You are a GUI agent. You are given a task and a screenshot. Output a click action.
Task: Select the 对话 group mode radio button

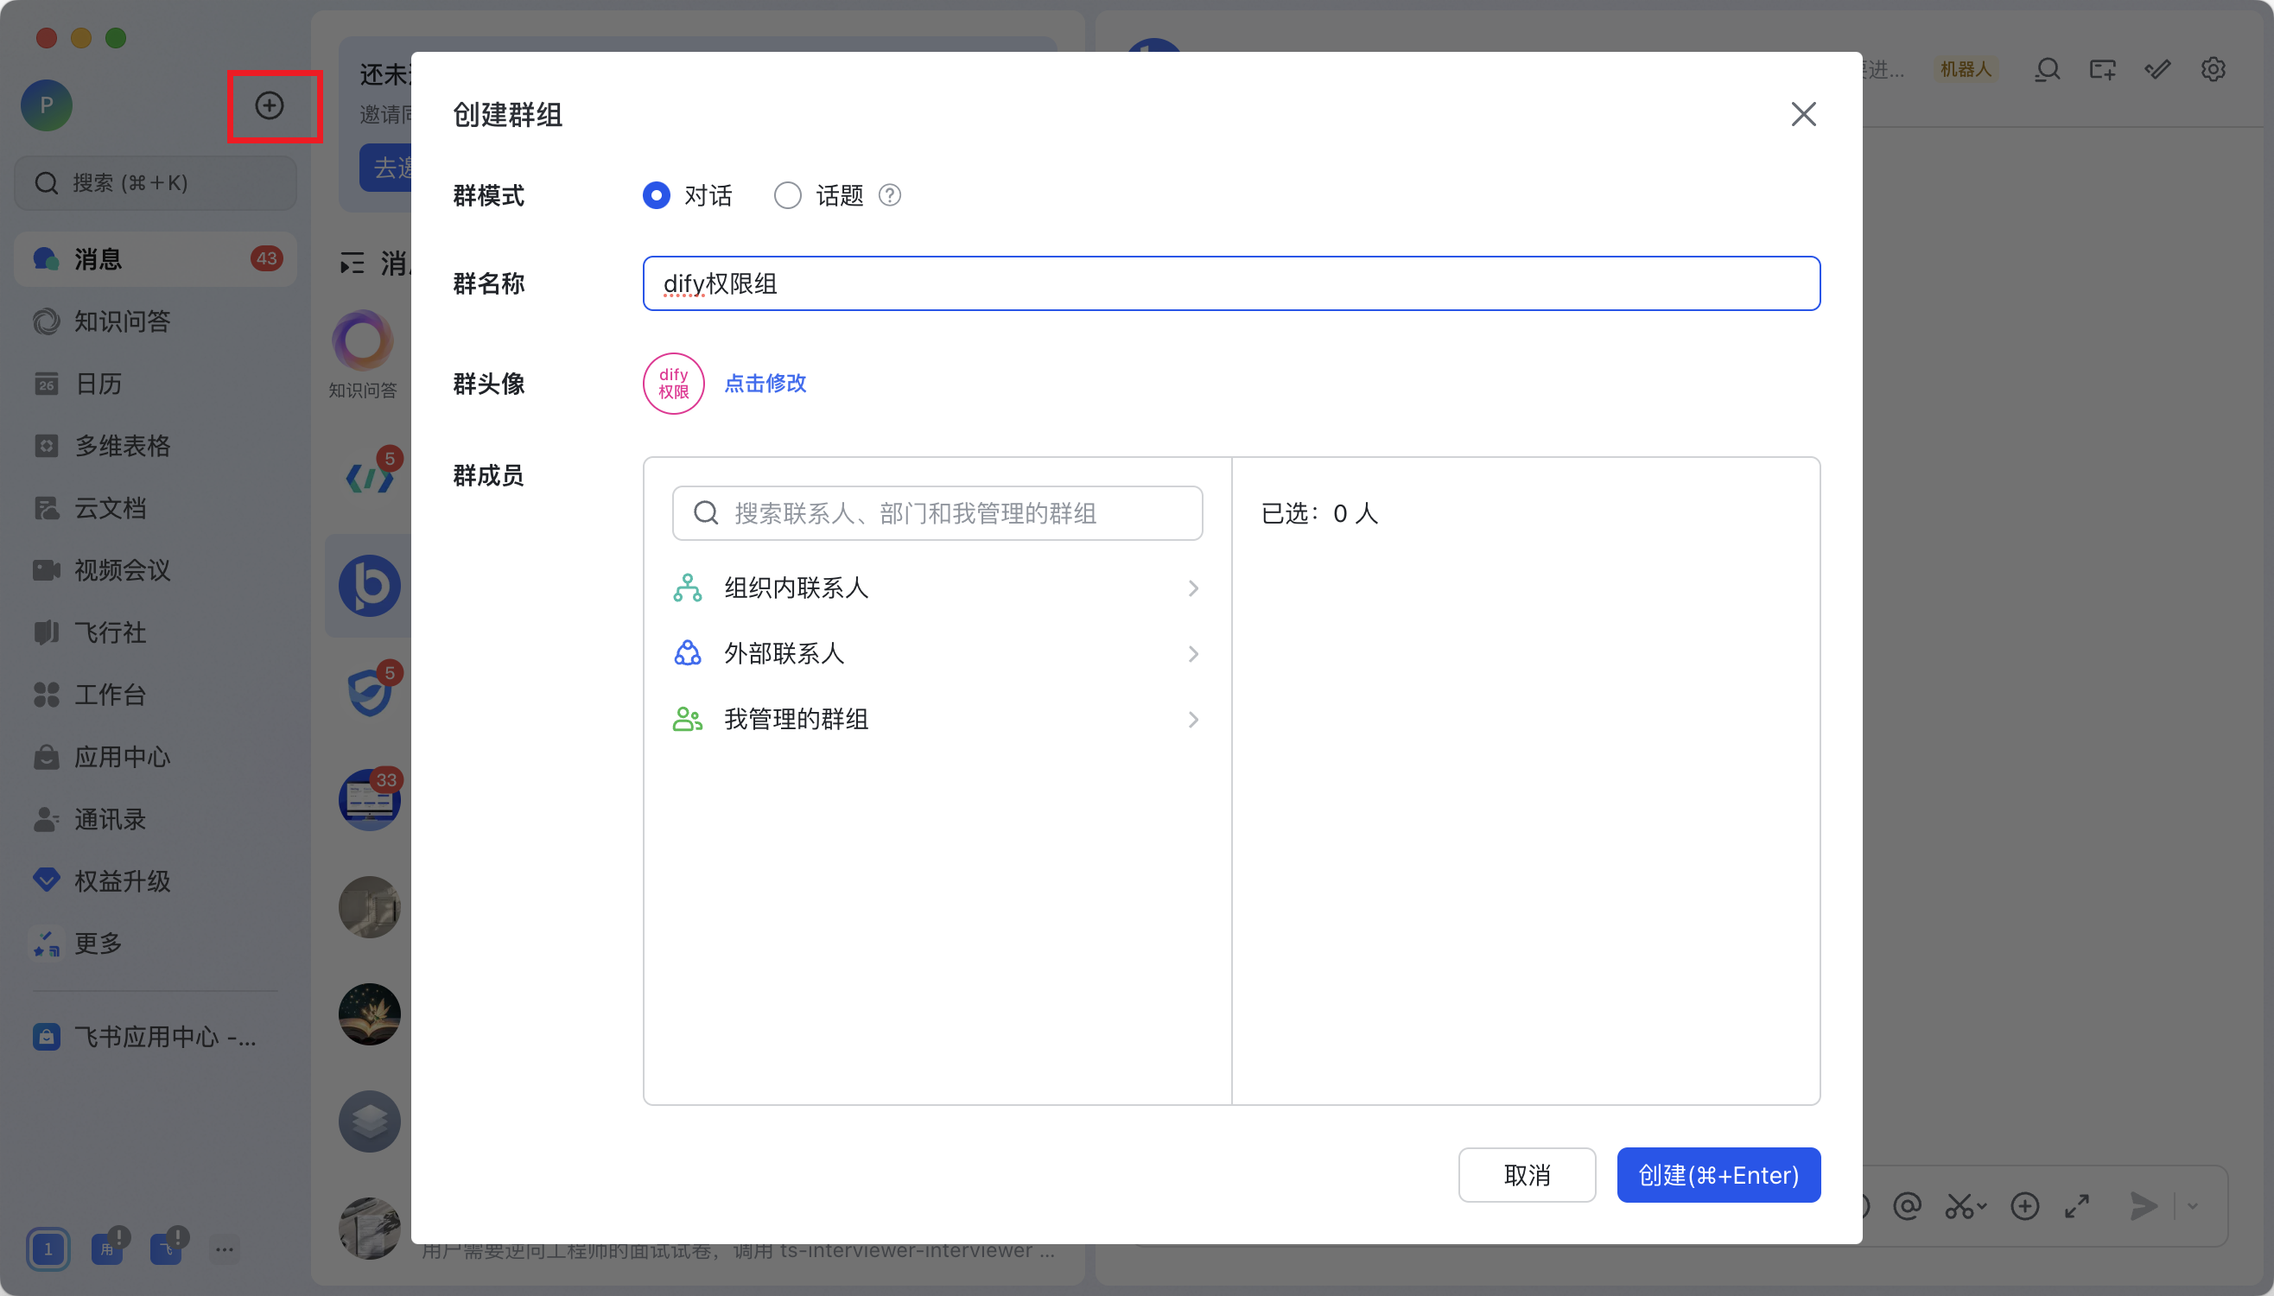point(657,195)
